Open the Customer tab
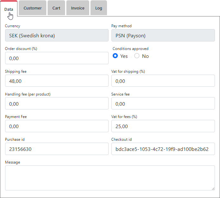This screenshot has width=220, height=198. tap(32, 8)
